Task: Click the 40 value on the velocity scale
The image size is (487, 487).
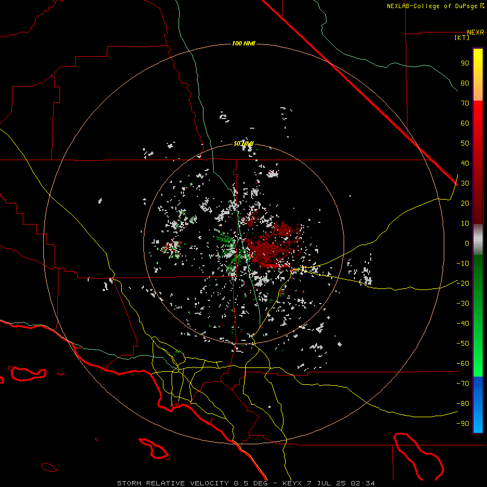Action: pos(465,163)
